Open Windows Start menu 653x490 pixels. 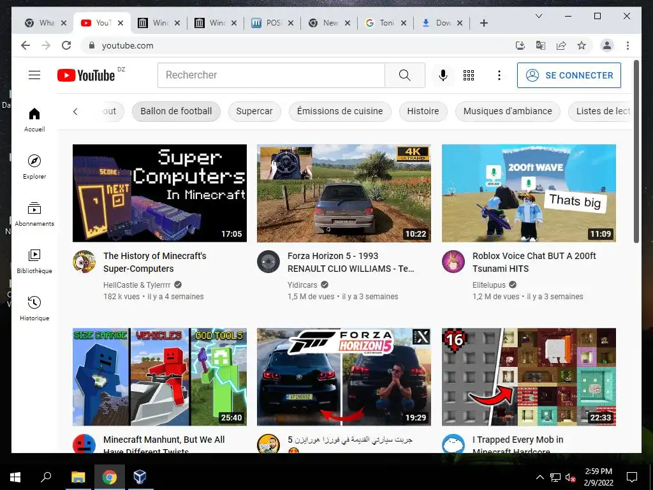15,477
